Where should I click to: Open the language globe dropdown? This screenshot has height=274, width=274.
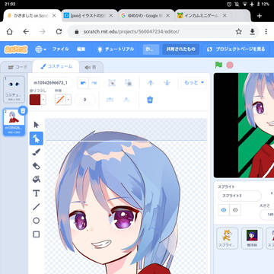click(x=40, y=49)
